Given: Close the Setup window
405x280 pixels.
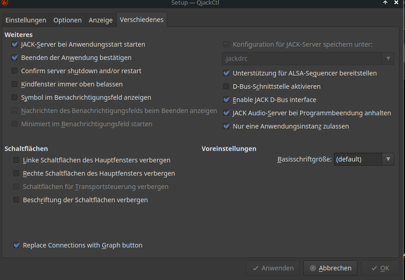Looking at the screenshot, I should tap(396, 3).
